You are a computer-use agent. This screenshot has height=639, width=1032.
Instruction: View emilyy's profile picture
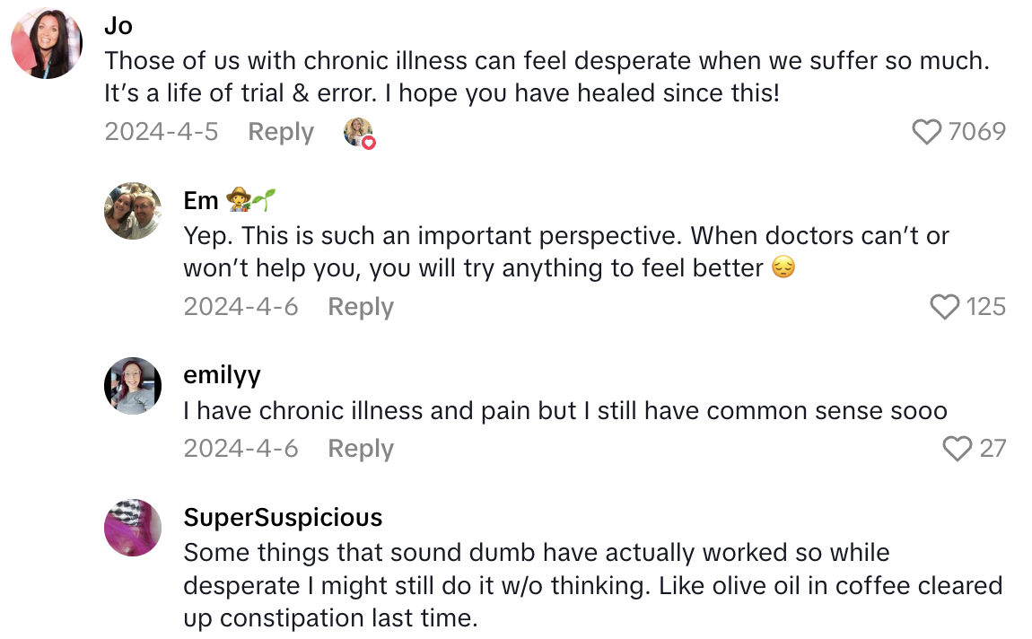132,386
